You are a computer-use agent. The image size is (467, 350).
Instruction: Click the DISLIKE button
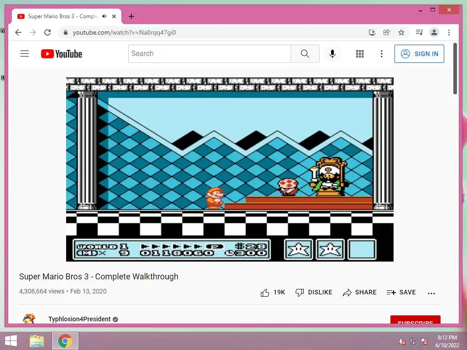[314, 292]
